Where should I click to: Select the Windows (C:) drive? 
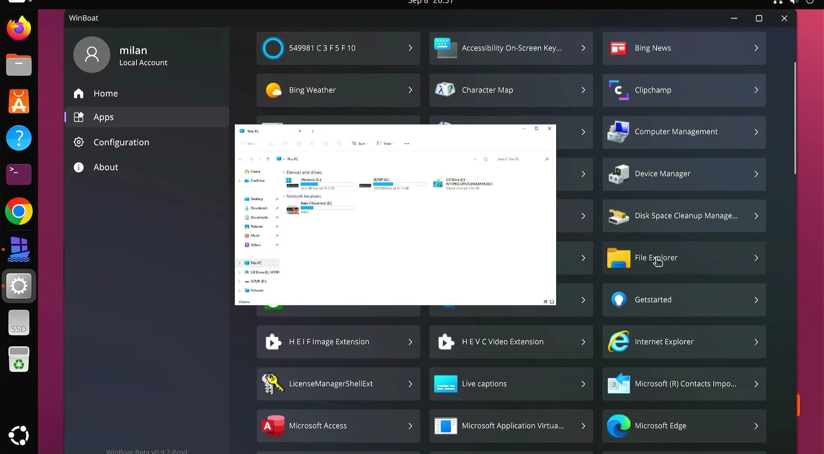point(320,184)
